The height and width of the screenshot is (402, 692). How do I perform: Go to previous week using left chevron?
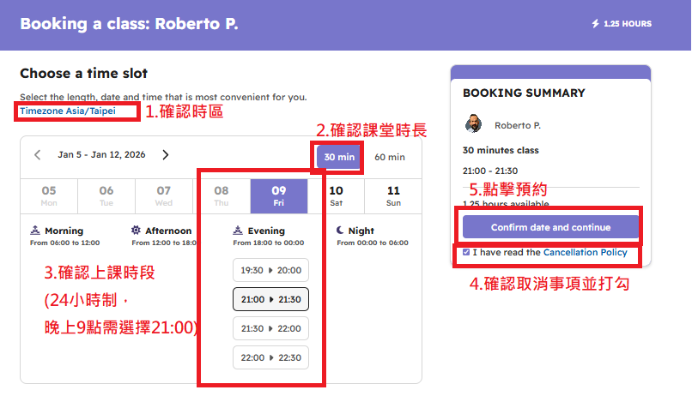pyautogui.click(x=37, y=155)
